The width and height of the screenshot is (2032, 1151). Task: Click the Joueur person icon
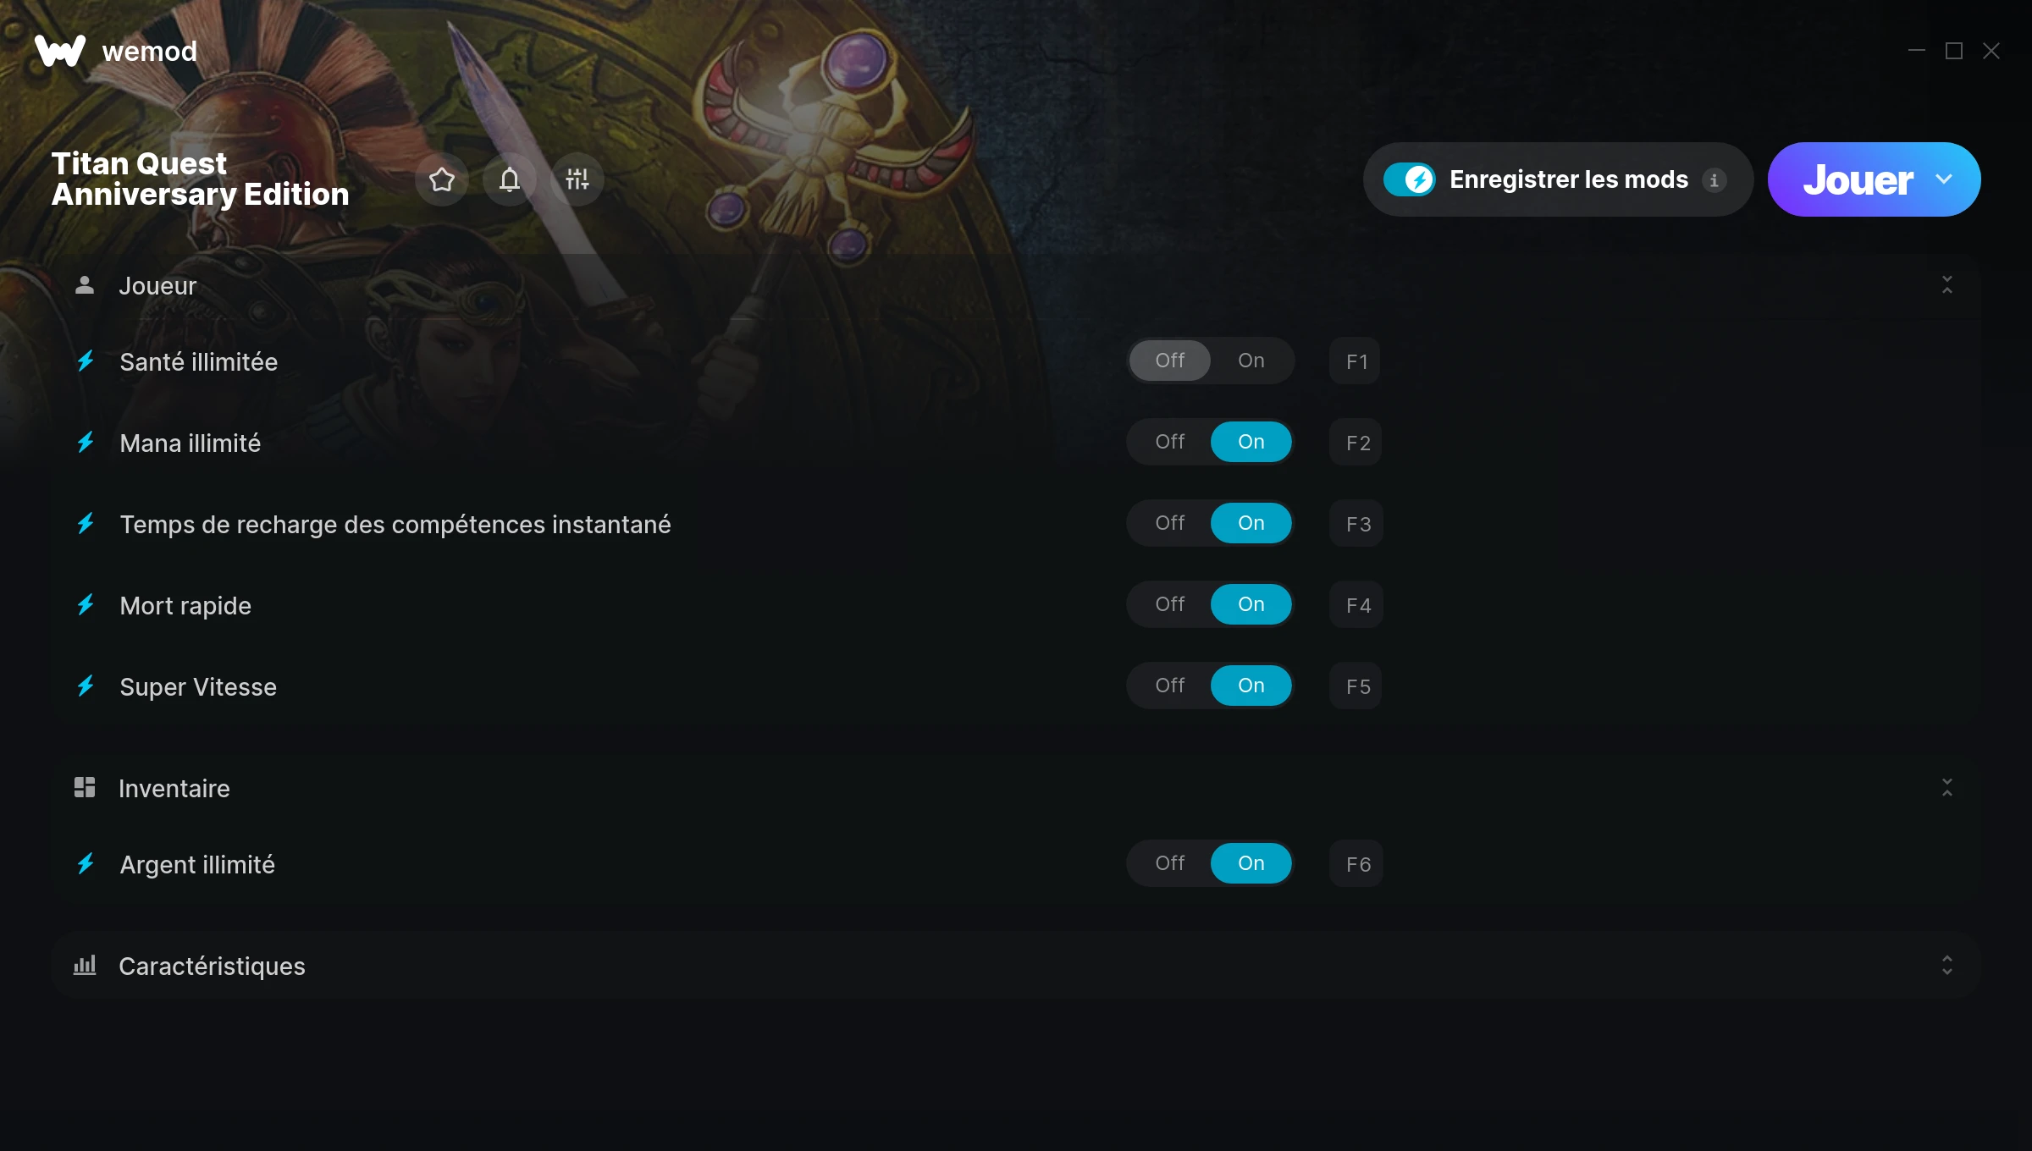[x=85, y=285]
